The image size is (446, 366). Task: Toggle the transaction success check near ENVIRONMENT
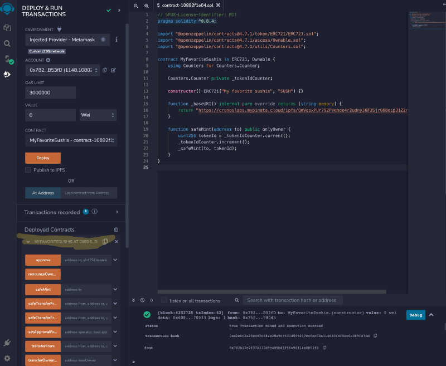point(108,10)
